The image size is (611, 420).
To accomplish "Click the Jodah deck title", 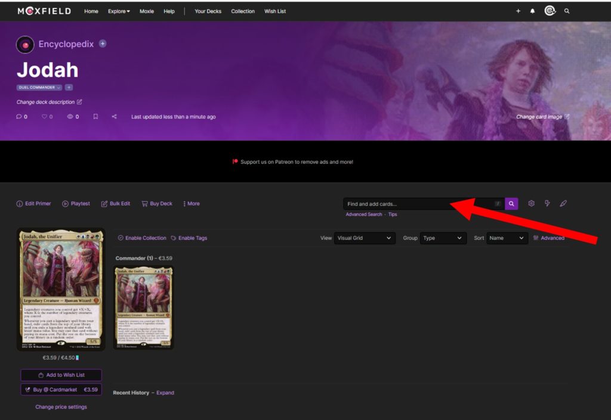I will [x=48, y=70].
